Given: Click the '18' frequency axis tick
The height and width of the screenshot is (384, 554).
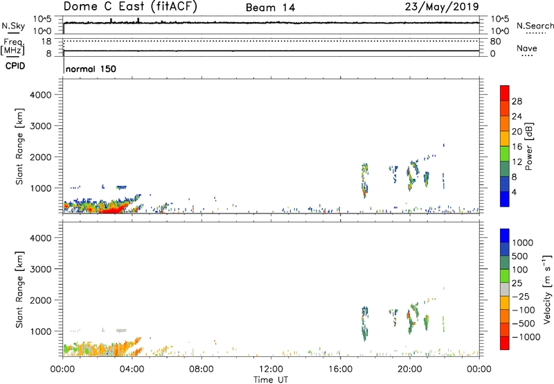Looking at the screenshot, I should pos(46,42).
